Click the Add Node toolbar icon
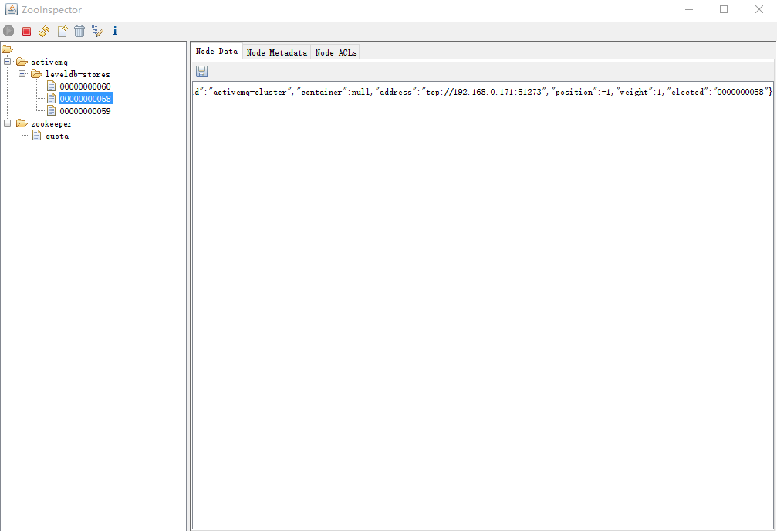This screenshot has height=531, width=777. 62,31
